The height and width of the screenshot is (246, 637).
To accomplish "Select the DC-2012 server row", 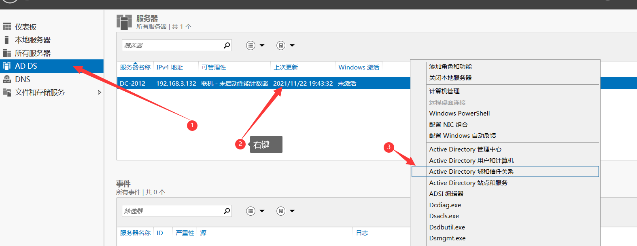I will point(263,83).
